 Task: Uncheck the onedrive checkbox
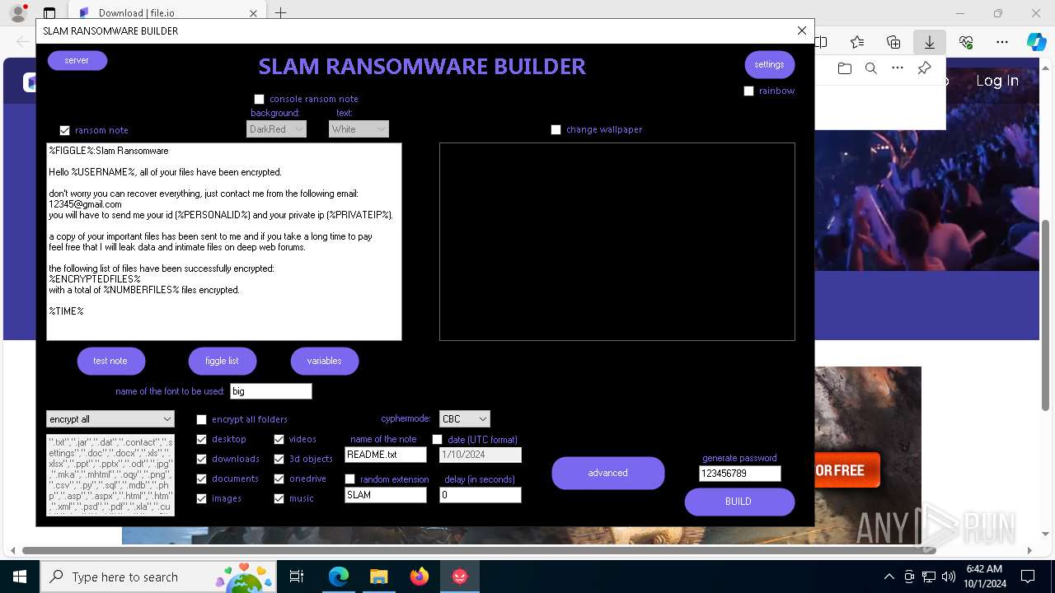tap(279, 479)
